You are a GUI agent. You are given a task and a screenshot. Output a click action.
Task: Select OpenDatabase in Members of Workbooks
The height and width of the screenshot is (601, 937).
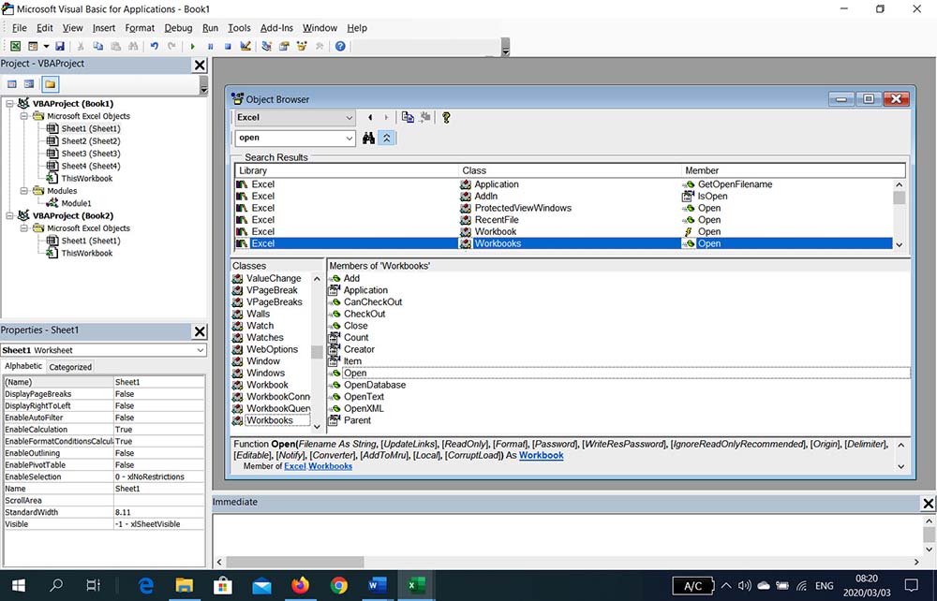375,385
